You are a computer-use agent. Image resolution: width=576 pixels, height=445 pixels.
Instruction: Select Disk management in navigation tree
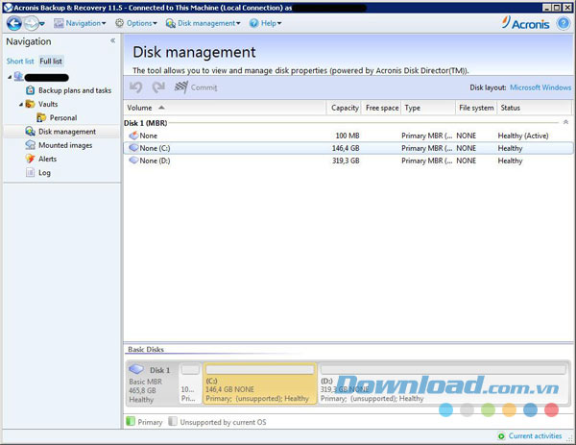click(67, 132)
